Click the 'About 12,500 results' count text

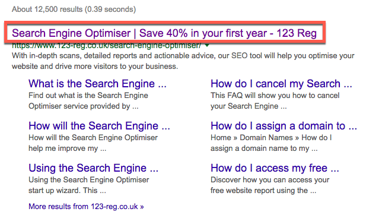point(47,10)
